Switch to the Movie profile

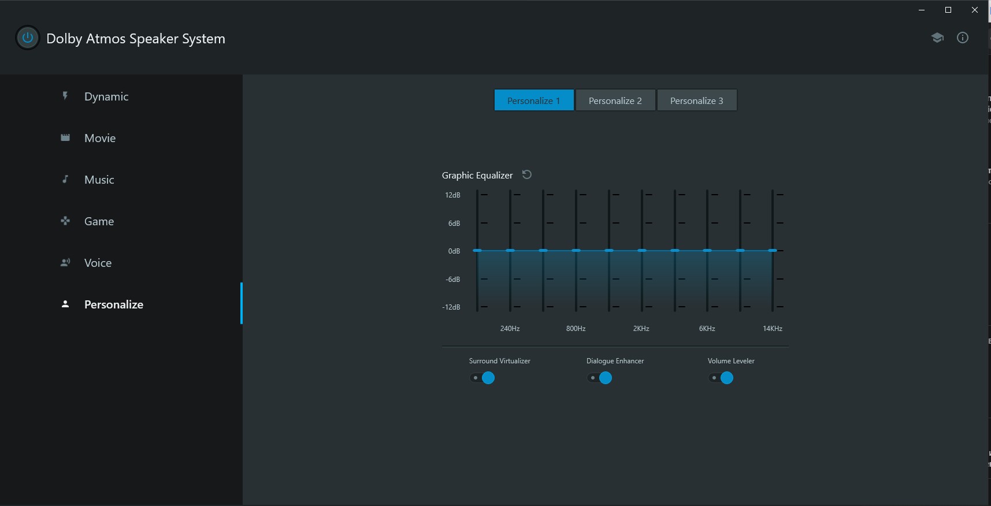(121, 138)
